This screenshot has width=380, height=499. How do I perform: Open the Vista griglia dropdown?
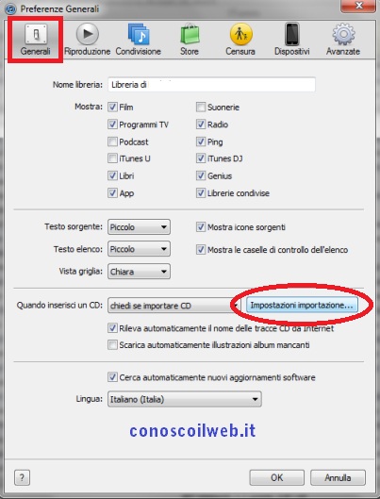tap(139, 272)
